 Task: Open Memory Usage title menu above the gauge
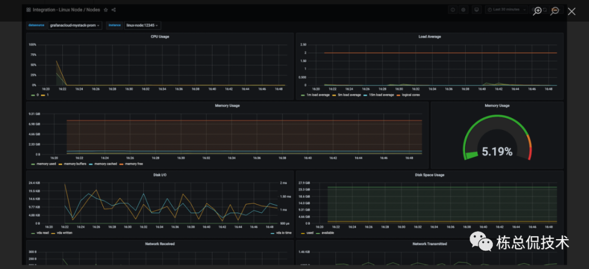497,106
